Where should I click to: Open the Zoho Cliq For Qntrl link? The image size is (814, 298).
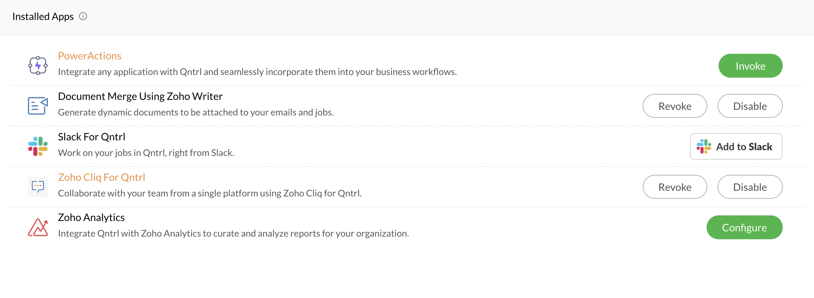tap(101, 177)
